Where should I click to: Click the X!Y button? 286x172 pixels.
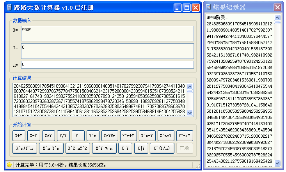tap(125, 148)
